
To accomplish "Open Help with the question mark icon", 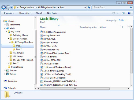I will 129,13.
